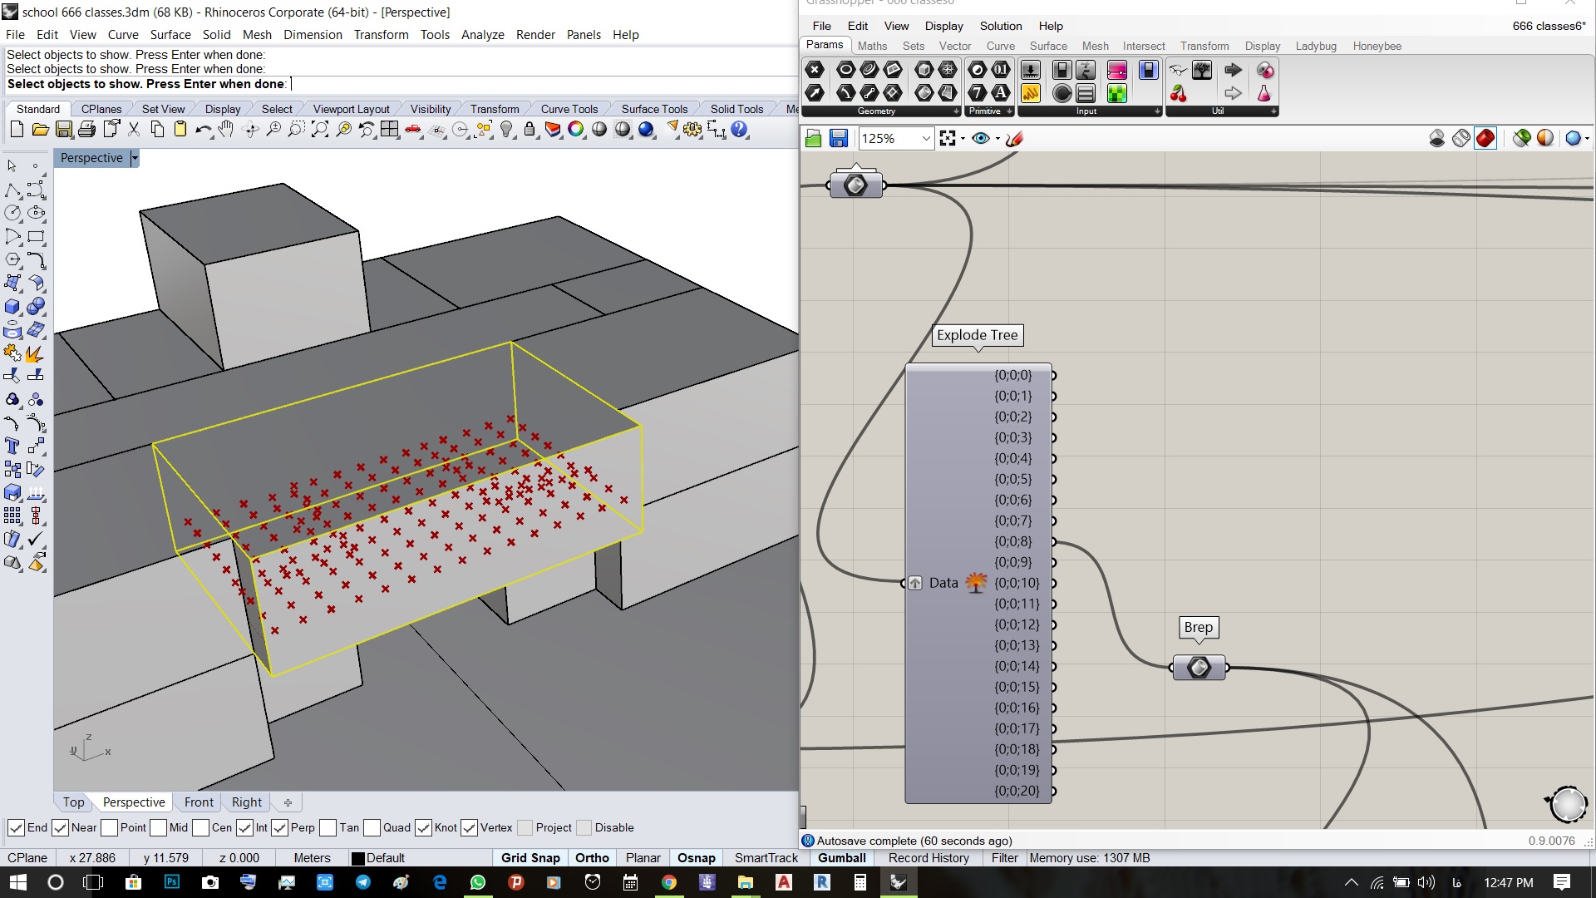Screen dimensions: 1596x898
Task: Open the eye preview settings dropdown arrow
Action: point(997,139)
